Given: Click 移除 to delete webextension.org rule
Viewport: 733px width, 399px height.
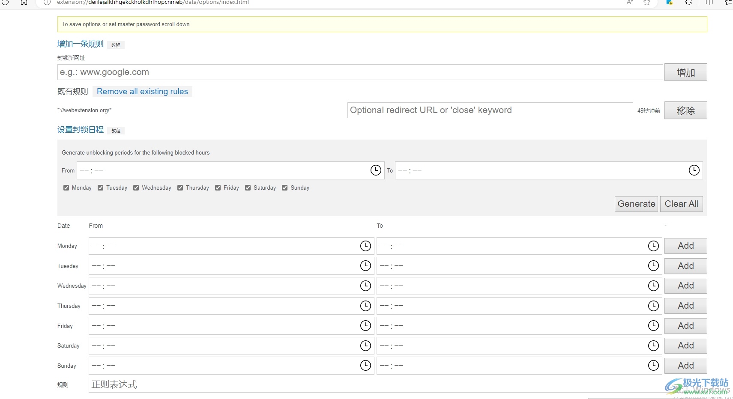Looking at the screenshot, I should pyautogui.click(x=685, y=110).
